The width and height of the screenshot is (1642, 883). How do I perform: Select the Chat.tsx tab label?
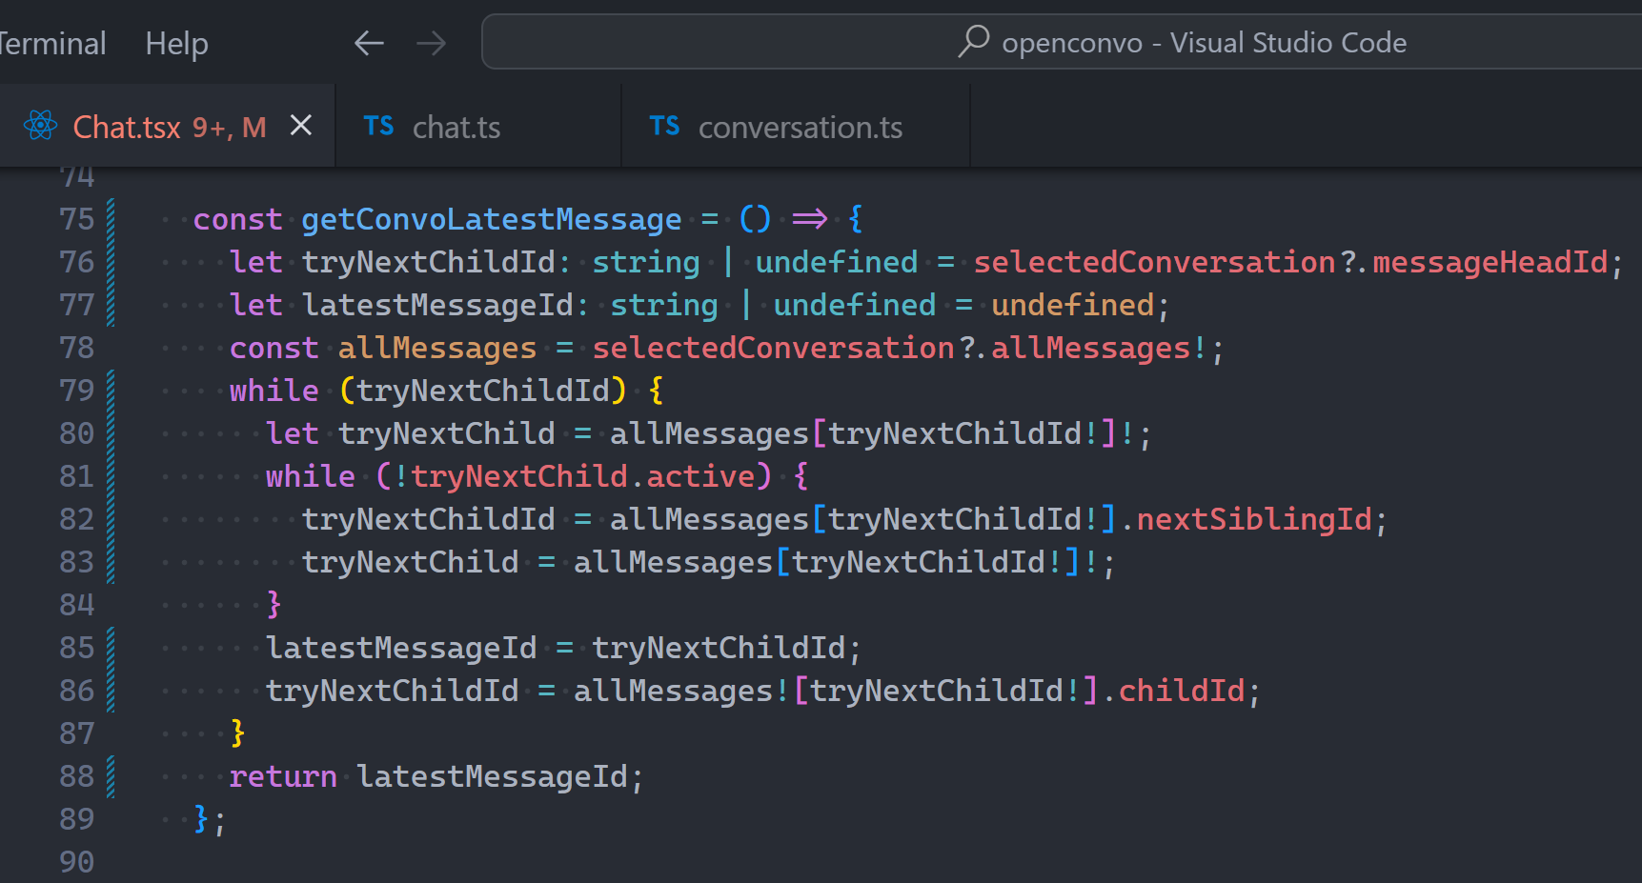127,128
